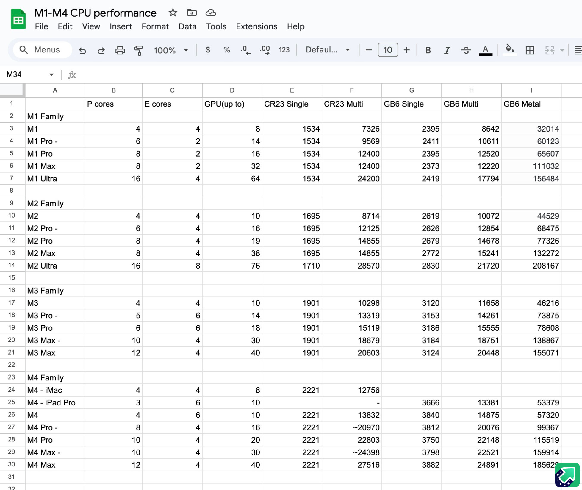This screenshot has width=582, height=490.
Task: Click the M2 Ultra cell
Action: tap(55, 266)
